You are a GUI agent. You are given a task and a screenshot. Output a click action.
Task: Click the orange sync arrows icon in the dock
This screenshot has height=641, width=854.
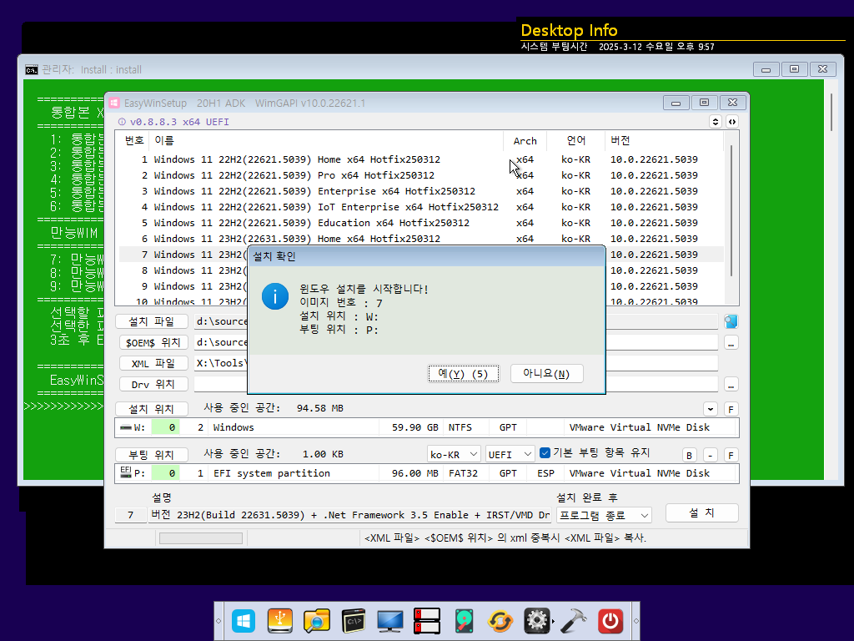(500, 621)
